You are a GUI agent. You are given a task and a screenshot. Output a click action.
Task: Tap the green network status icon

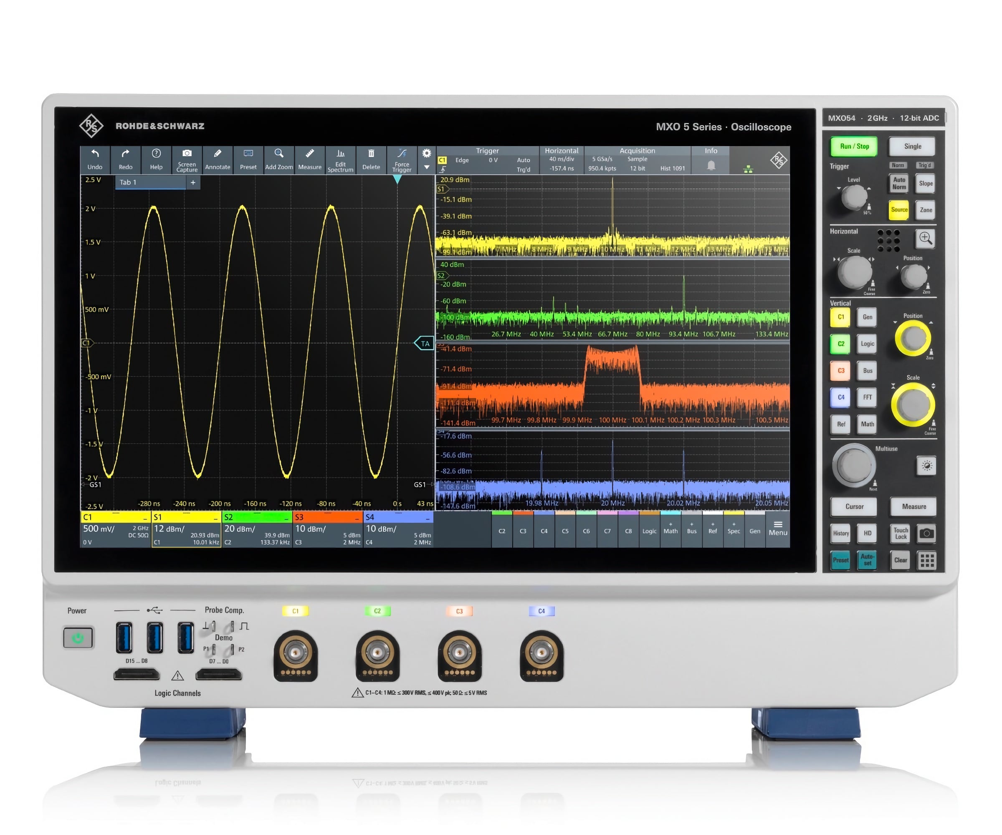pos(748,169)
